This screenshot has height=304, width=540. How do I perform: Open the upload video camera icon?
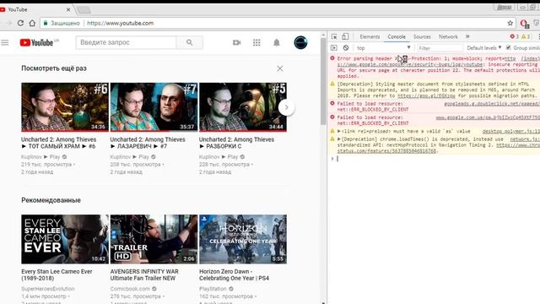tap(236, 42)
